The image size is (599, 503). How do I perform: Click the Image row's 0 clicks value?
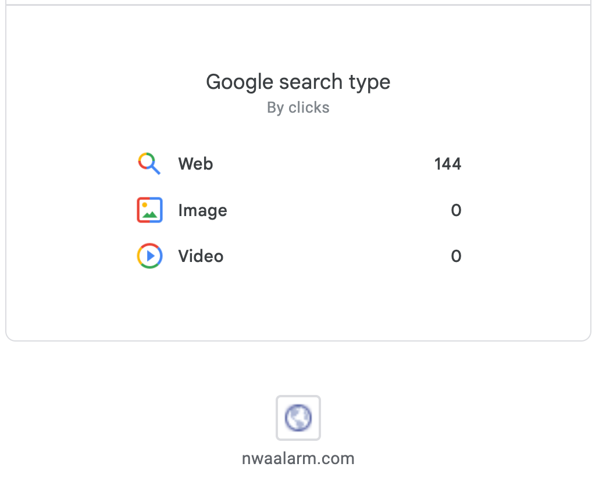[x=456, y=210]
